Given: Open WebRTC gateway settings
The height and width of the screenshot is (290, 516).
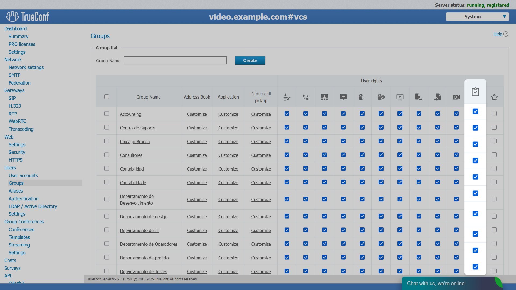Looking at the screenshot, I should (x=17, y=121).
